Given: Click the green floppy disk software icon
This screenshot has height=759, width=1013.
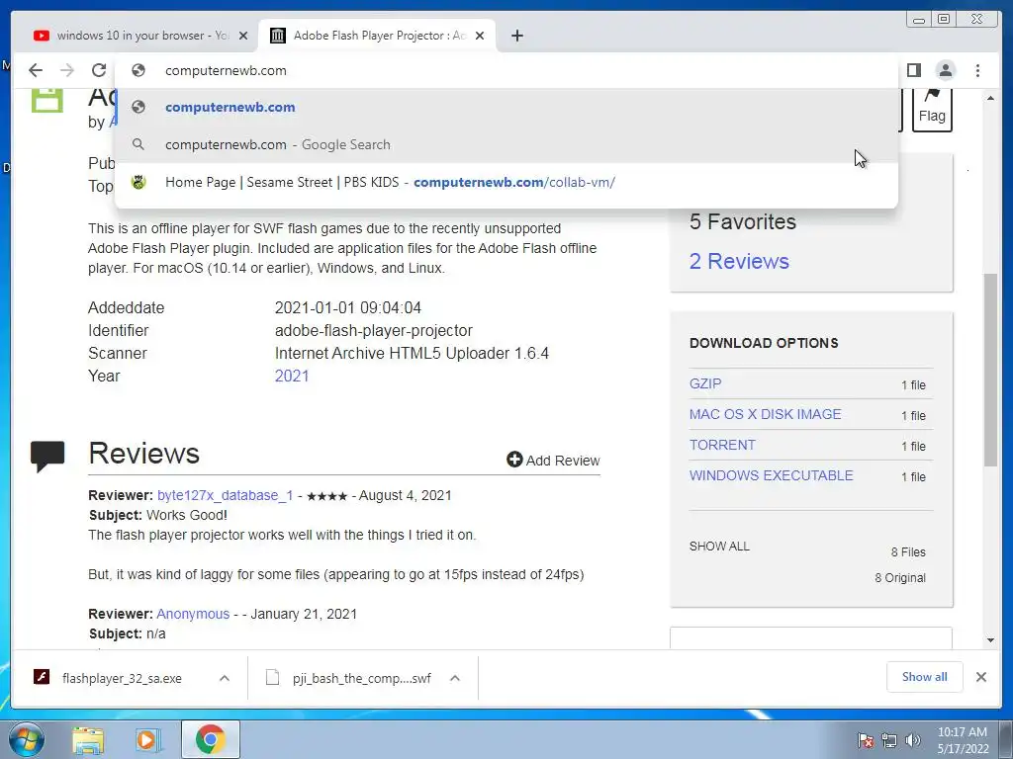Looking at the screenshot, I should 47,101.
